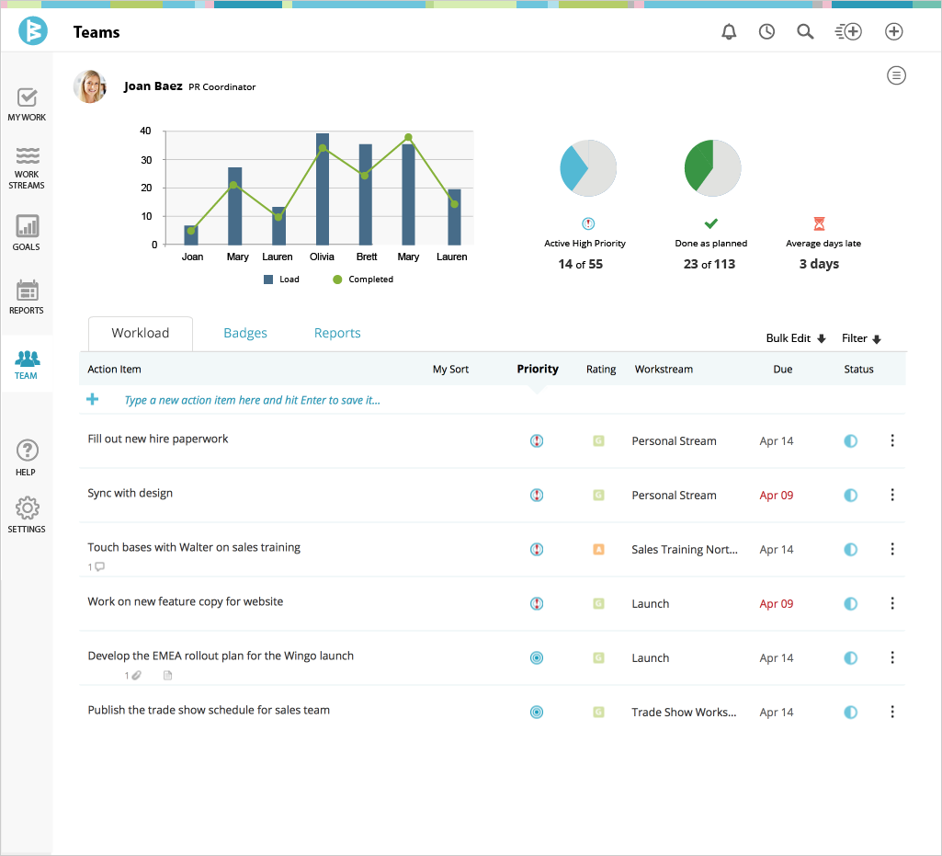
Task: Open Help from the sidebar
Action: tap(26, 456)
